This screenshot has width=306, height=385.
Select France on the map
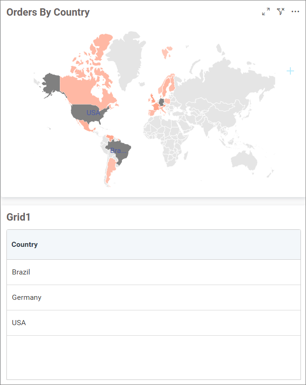click(x=154, y=107)
